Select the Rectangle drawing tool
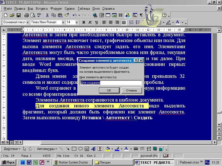Screen dimensions: 222x166 pos(74,149)
